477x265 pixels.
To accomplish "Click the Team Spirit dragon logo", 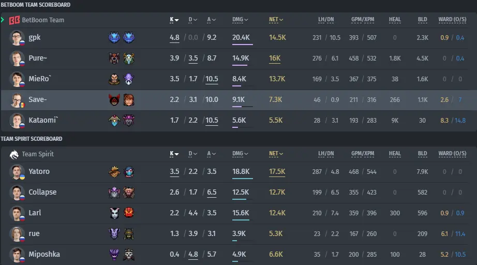I will [14, 155].
